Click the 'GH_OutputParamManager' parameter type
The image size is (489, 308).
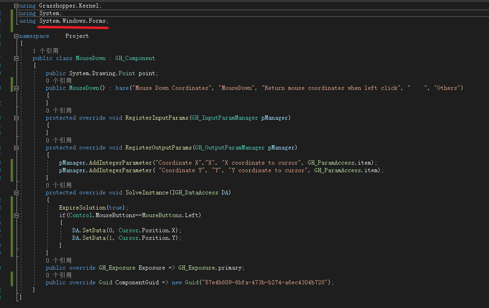click(229, 148)
